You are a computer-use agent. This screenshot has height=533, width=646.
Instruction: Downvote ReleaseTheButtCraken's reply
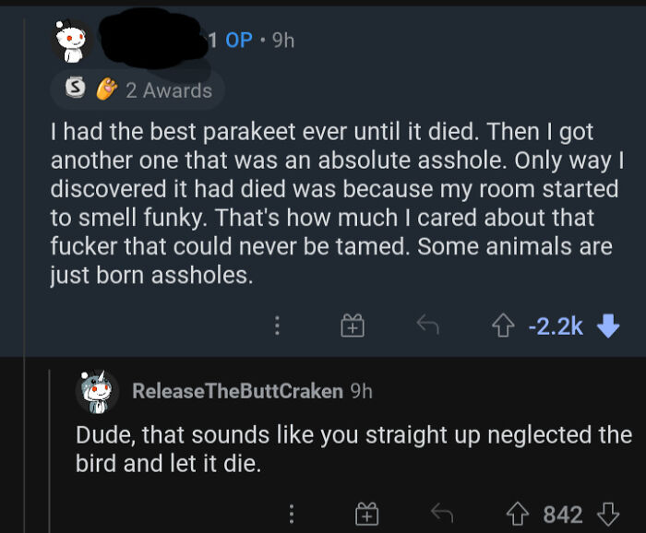click(608, 514)
